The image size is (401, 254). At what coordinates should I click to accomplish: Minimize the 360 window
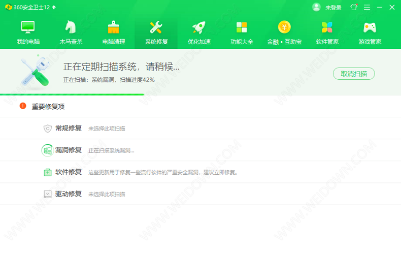[x=380, y=7]
